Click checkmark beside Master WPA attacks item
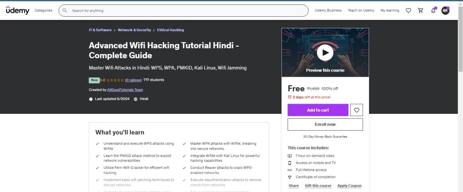Image resolution: width=463 pixels, height=192 pixels. (x=184, y=144)
